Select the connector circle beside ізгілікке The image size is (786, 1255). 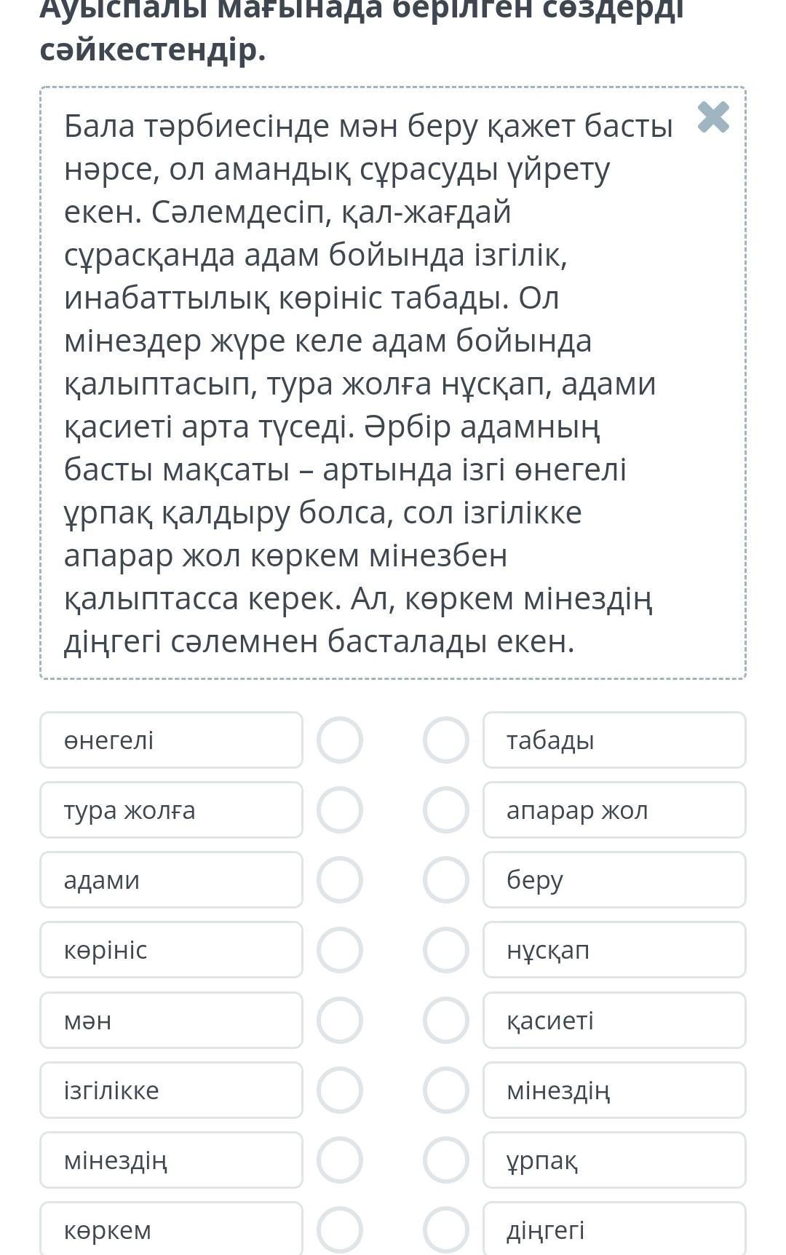[340, 1090]
